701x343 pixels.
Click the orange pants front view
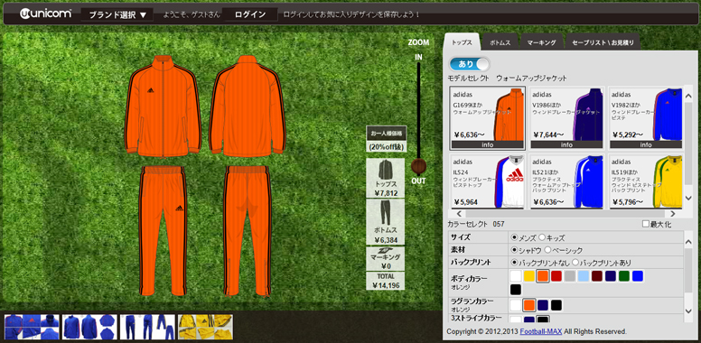[163, 230]
